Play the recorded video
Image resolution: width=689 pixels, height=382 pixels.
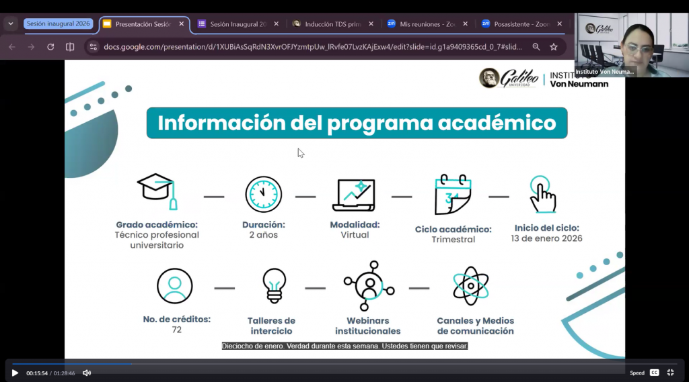click(x=15, y=373)
